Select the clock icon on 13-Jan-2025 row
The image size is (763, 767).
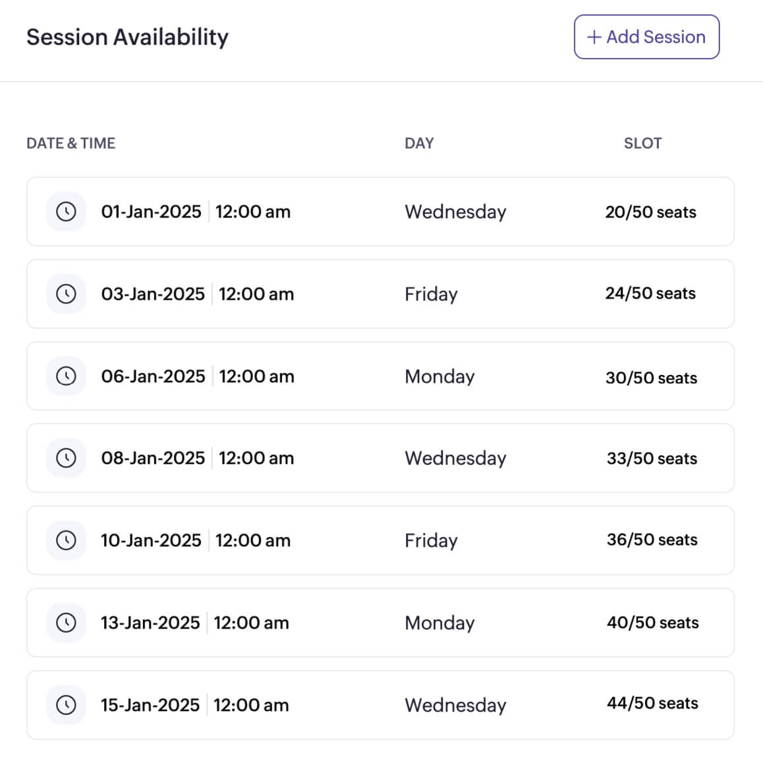coord(66,623)
